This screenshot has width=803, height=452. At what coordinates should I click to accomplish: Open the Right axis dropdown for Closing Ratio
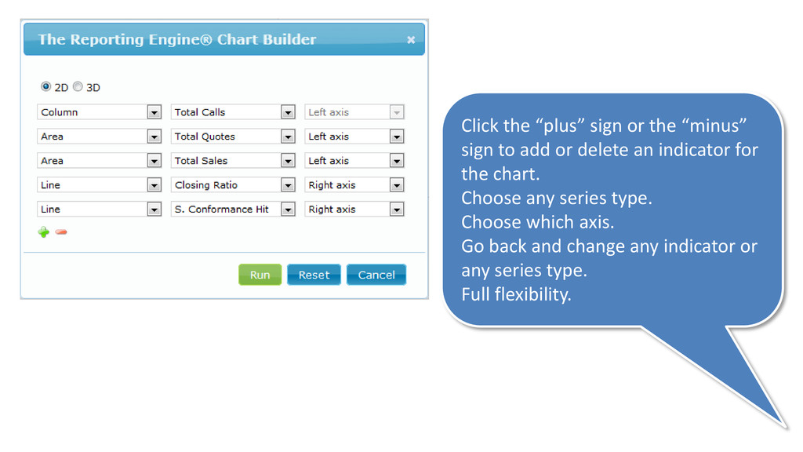pyautogui.click(x=354, y=185)
